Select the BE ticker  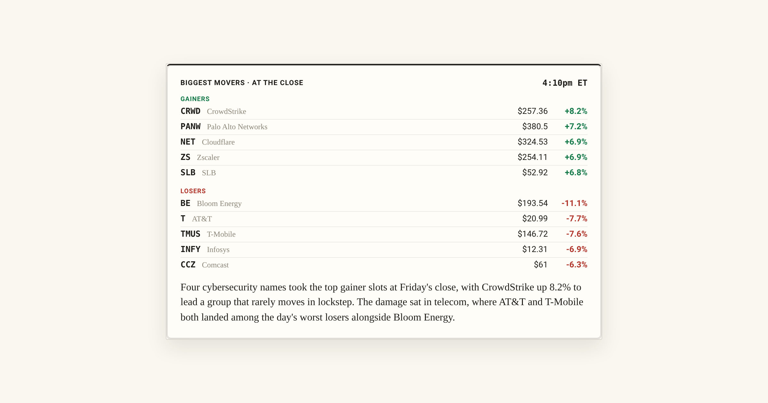point(185,203)
